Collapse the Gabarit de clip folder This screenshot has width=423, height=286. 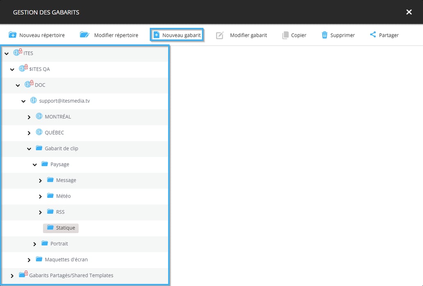coord(29,149)
